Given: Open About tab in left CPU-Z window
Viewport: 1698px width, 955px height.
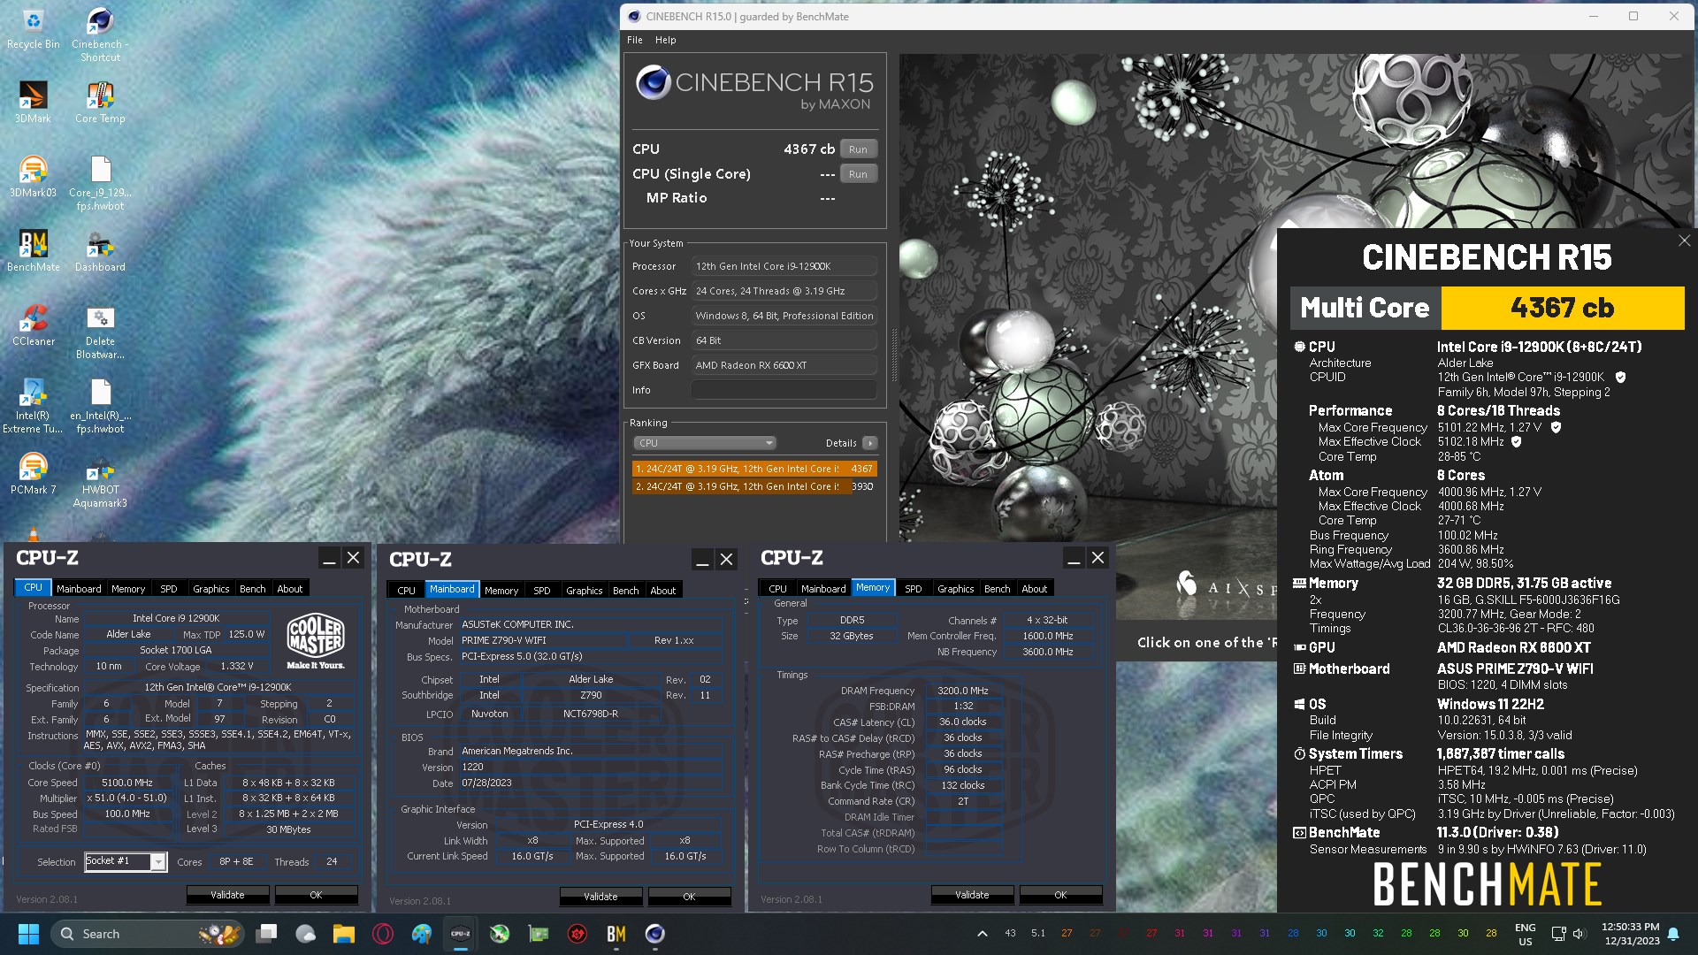Looking at the screenshot, I should click(x=289, y=589).
